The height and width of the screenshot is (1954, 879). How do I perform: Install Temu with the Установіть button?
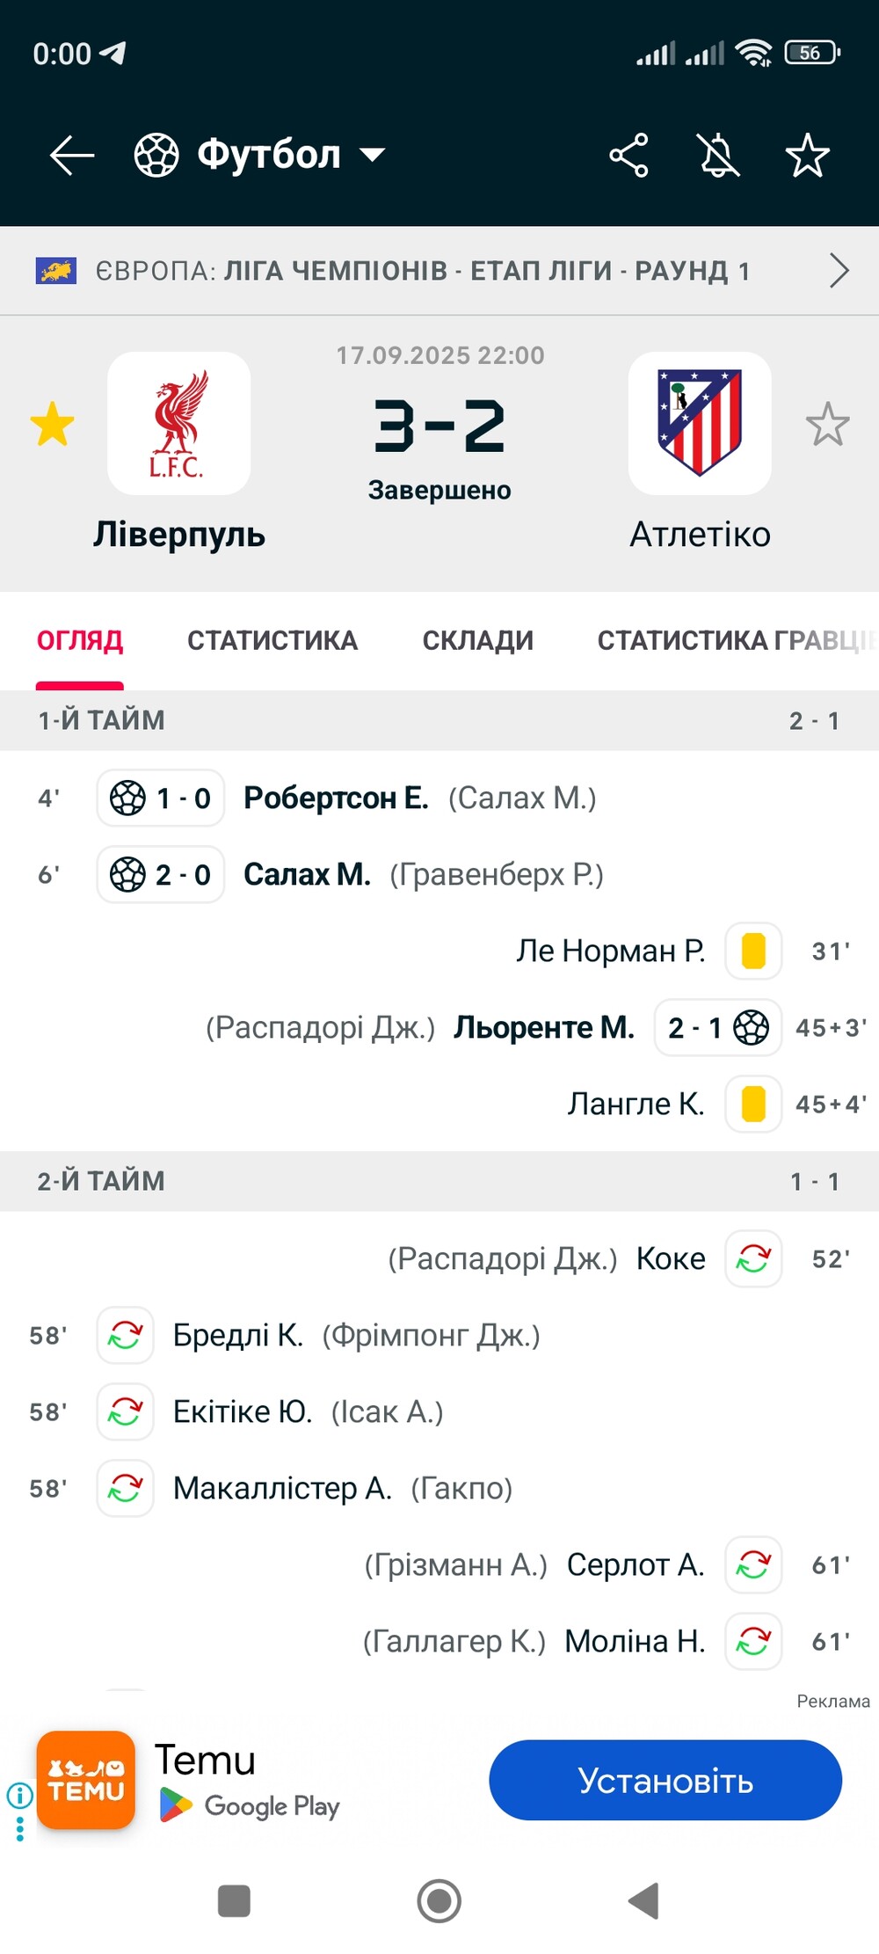(665, 1780)
